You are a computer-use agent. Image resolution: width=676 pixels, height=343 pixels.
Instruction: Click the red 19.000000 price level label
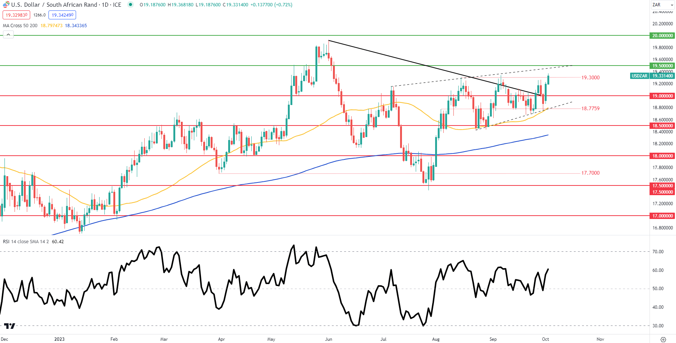click(x=662, y=96)
